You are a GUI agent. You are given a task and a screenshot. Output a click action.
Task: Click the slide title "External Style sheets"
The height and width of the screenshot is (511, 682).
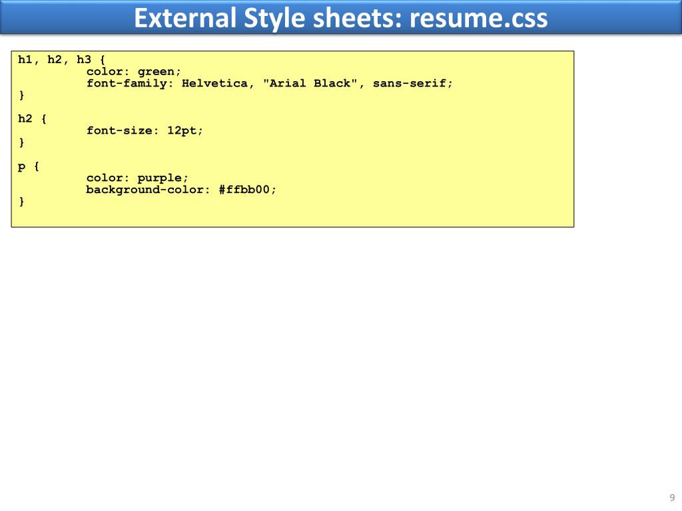coord(268,19)
